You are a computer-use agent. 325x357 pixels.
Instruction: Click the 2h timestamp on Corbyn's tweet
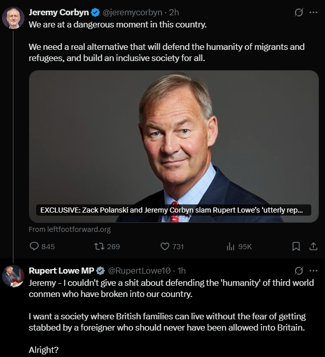173,12
